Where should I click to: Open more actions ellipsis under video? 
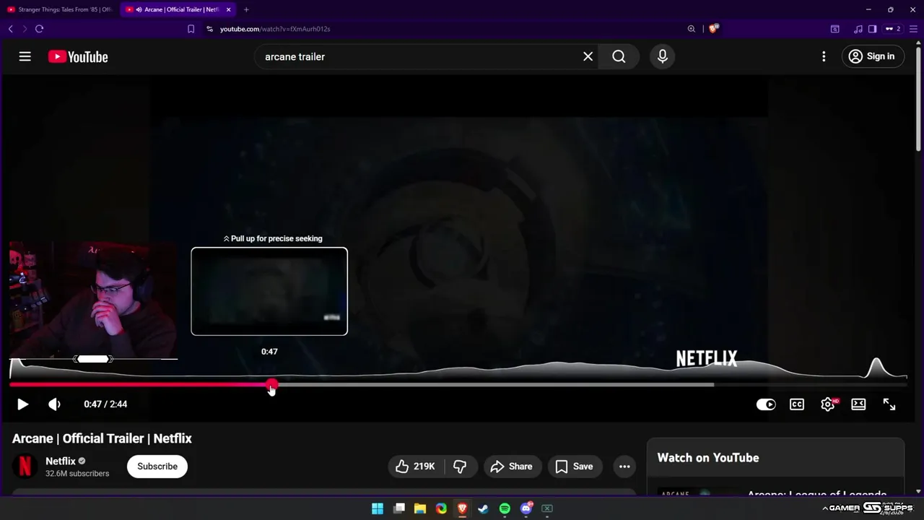pyautogui.click(x=624, y=467)
